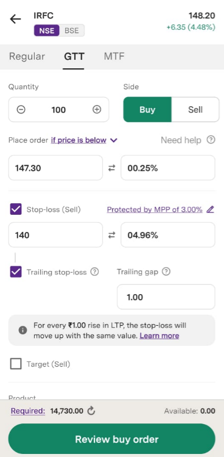Uncheck the Stop-loss (Sell) checkbox
This screenshot has height=457, width=224.
click(16, 209)
